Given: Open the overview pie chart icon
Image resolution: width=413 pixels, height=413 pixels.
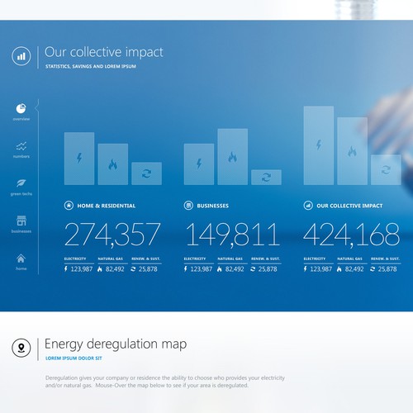Looking at the screenshot, I should point(21,108).
